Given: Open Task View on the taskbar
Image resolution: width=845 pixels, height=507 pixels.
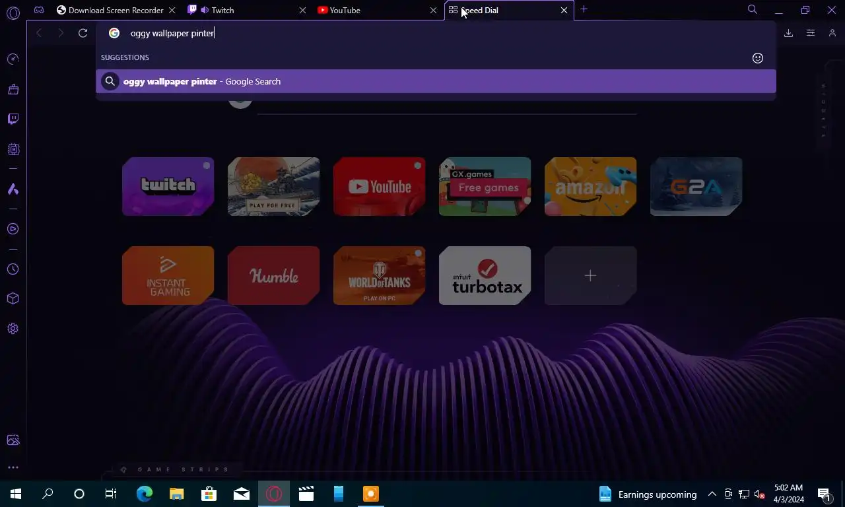Looking at the screenshot, I should 111,494.
